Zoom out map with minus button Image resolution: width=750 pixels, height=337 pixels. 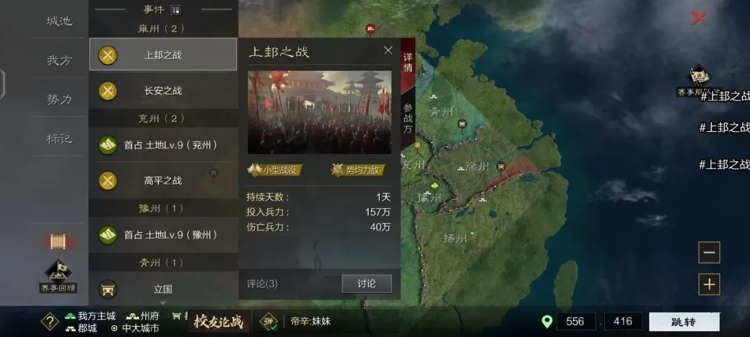point(709,252)
